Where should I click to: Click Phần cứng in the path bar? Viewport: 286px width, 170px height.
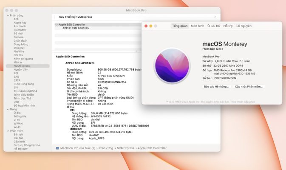106,148
